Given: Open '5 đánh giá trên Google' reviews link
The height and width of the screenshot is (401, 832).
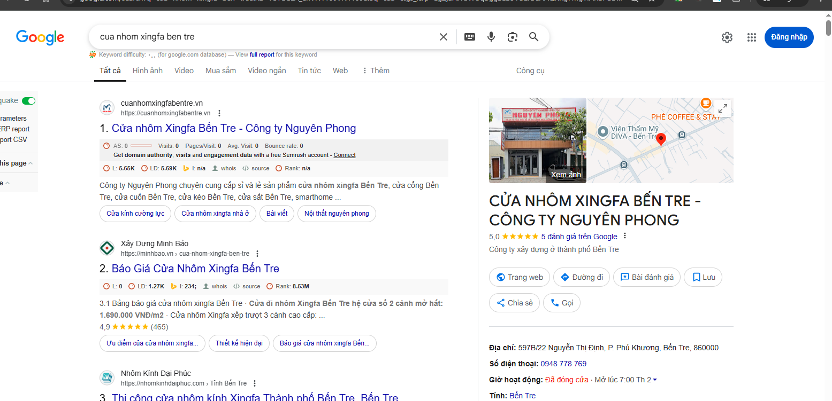Looking at the screenshot, I should pyautogui.click(x=579, y=237).
